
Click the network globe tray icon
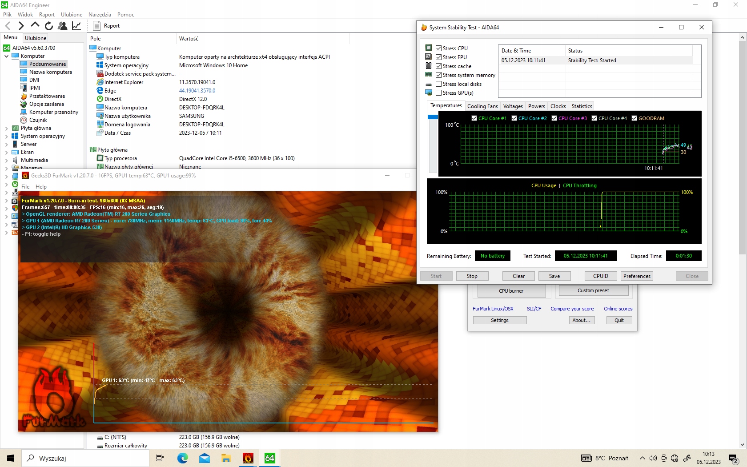coord(675,458)
